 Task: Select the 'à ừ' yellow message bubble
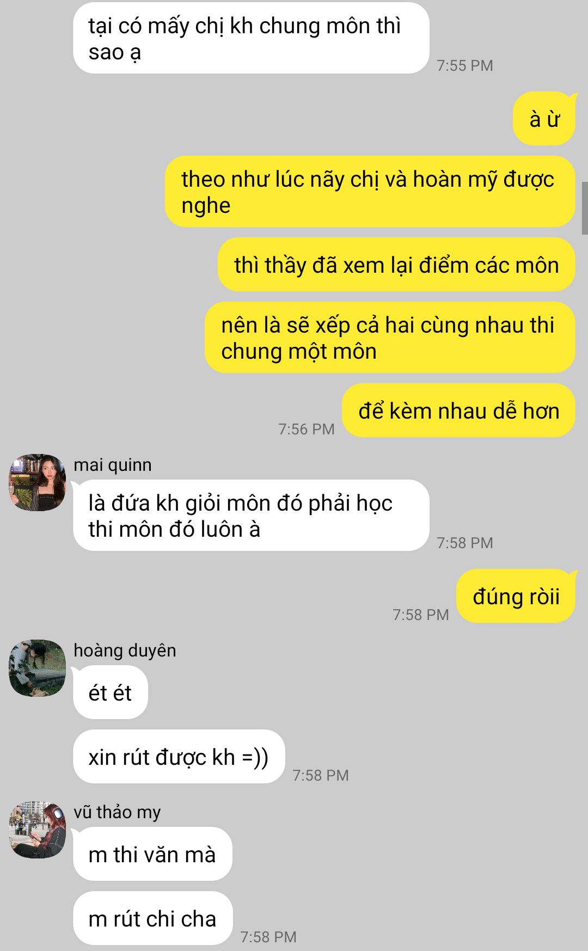(x=544, y=119)
